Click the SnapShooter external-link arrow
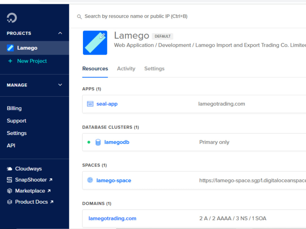The image size is (306, 229). (51, 180)
